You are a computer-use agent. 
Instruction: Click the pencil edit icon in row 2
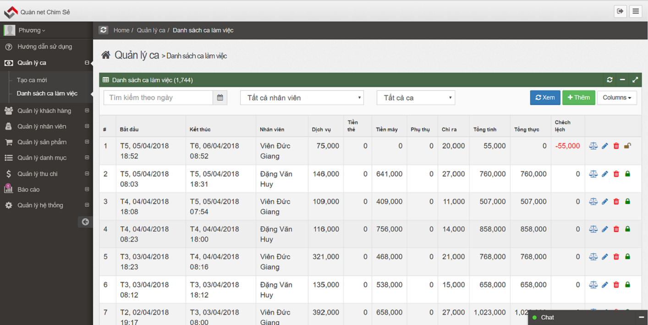pos(605,174)
